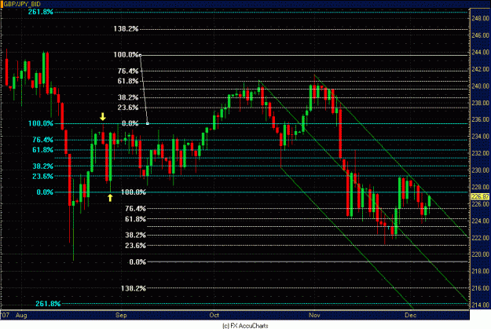Click the 222.00 price axis label

[480, 238]
